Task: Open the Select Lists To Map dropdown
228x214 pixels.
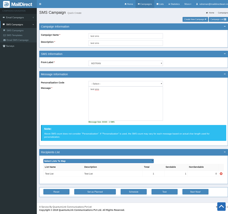Action: 98,161
